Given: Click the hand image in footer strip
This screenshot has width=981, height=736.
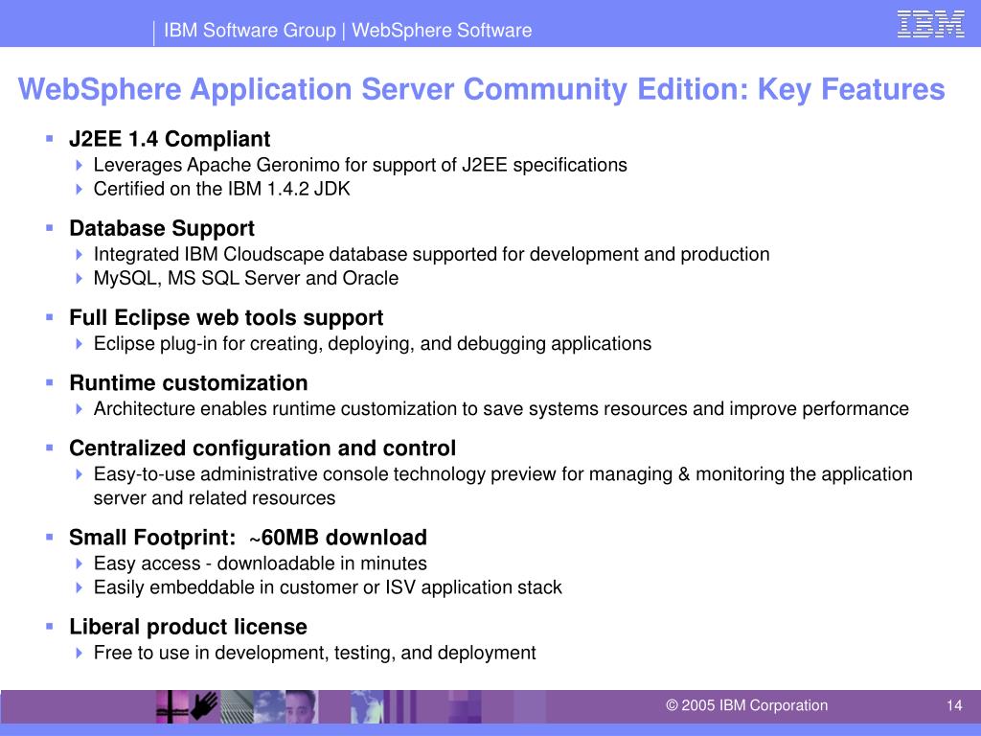Looking at the screenshot, I should pos(205,706).
